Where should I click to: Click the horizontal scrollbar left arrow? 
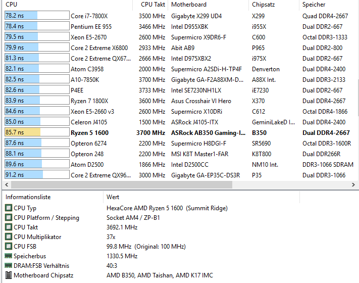tap(7, 184)
